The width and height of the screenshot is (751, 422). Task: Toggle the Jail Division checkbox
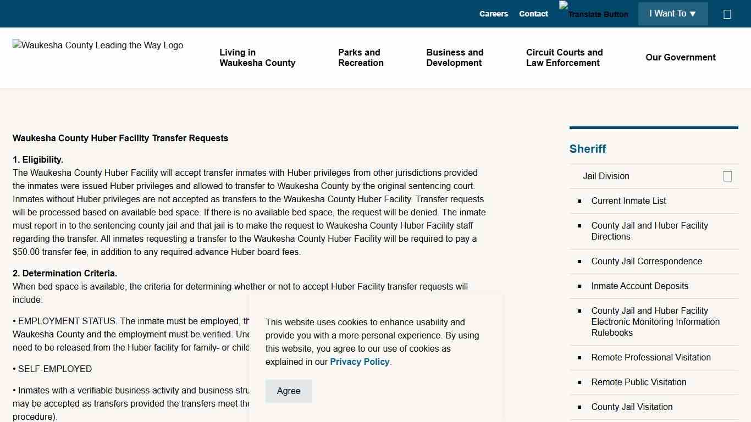[x=727, y=176]
